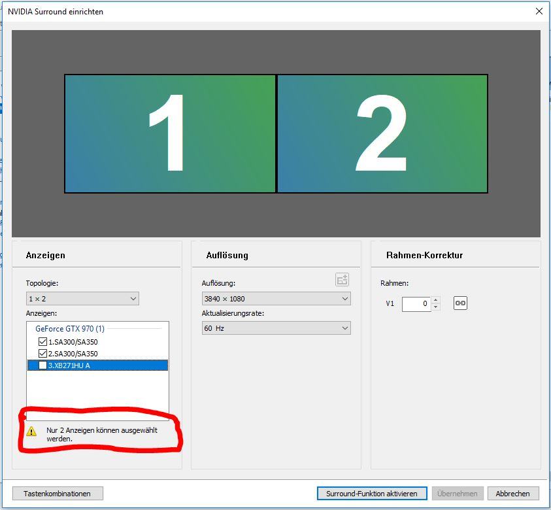
Task: Click the Aktualisierungsrate label
Action: (233, 313)
